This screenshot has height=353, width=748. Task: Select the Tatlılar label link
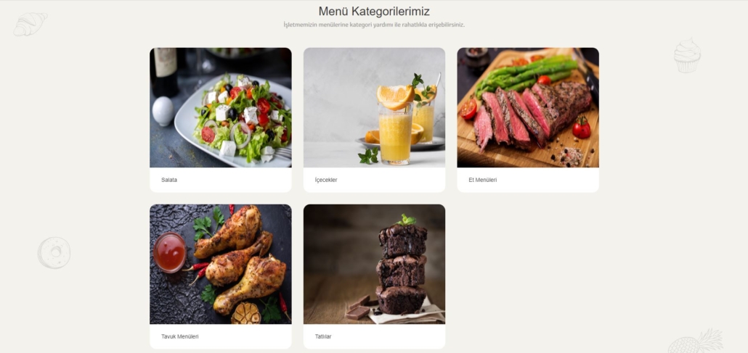(323, 337)
